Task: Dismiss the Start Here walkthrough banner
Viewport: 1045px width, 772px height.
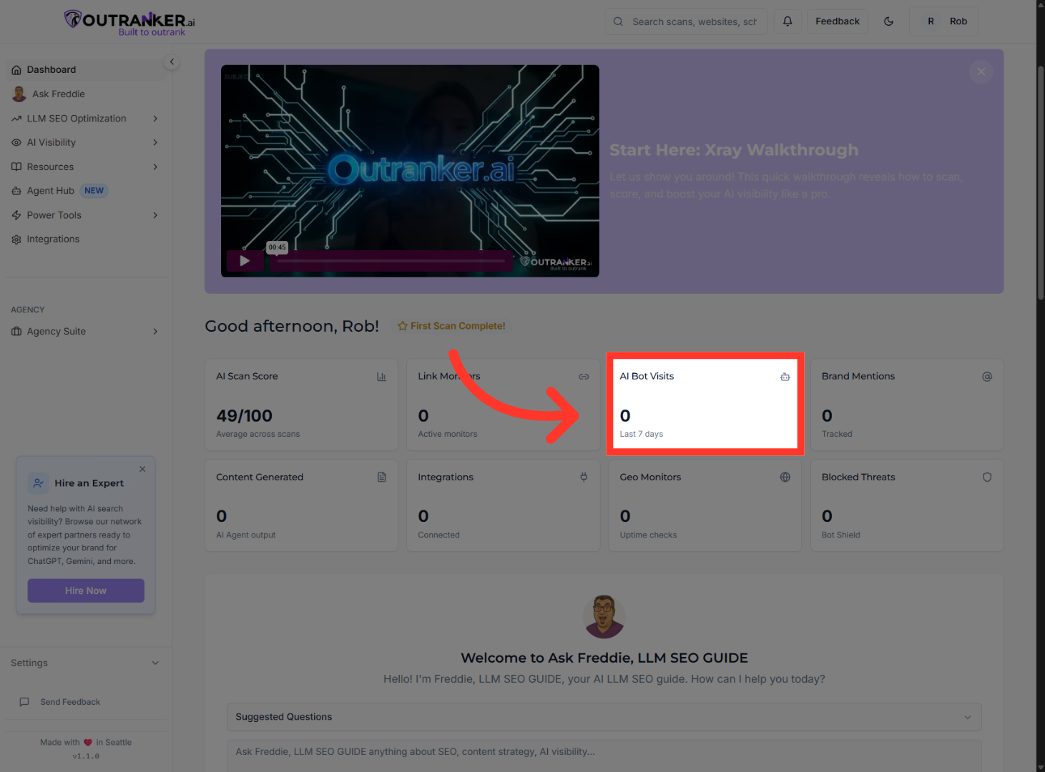Action: 981,71
